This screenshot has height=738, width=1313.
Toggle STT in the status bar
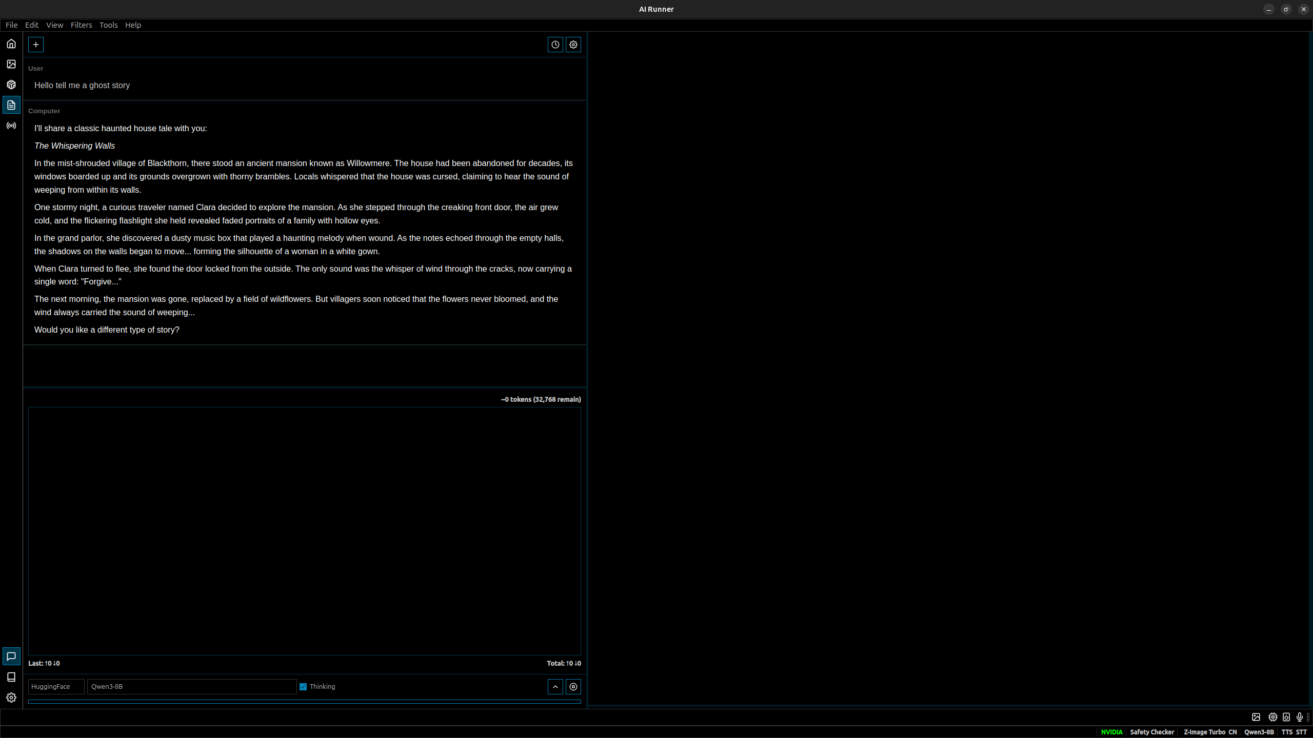[1303, 732]
